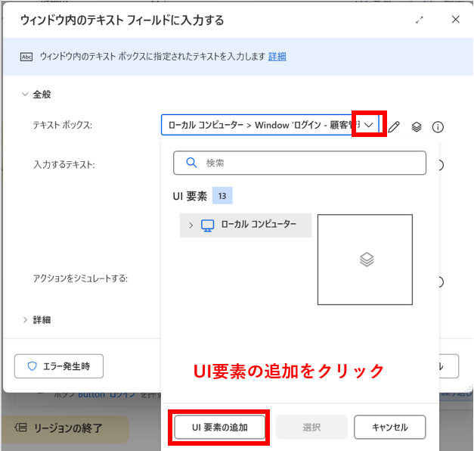This screenshot has width=474, height=451.
Task: Click the info icon for text box field
Action: [437, 127]
